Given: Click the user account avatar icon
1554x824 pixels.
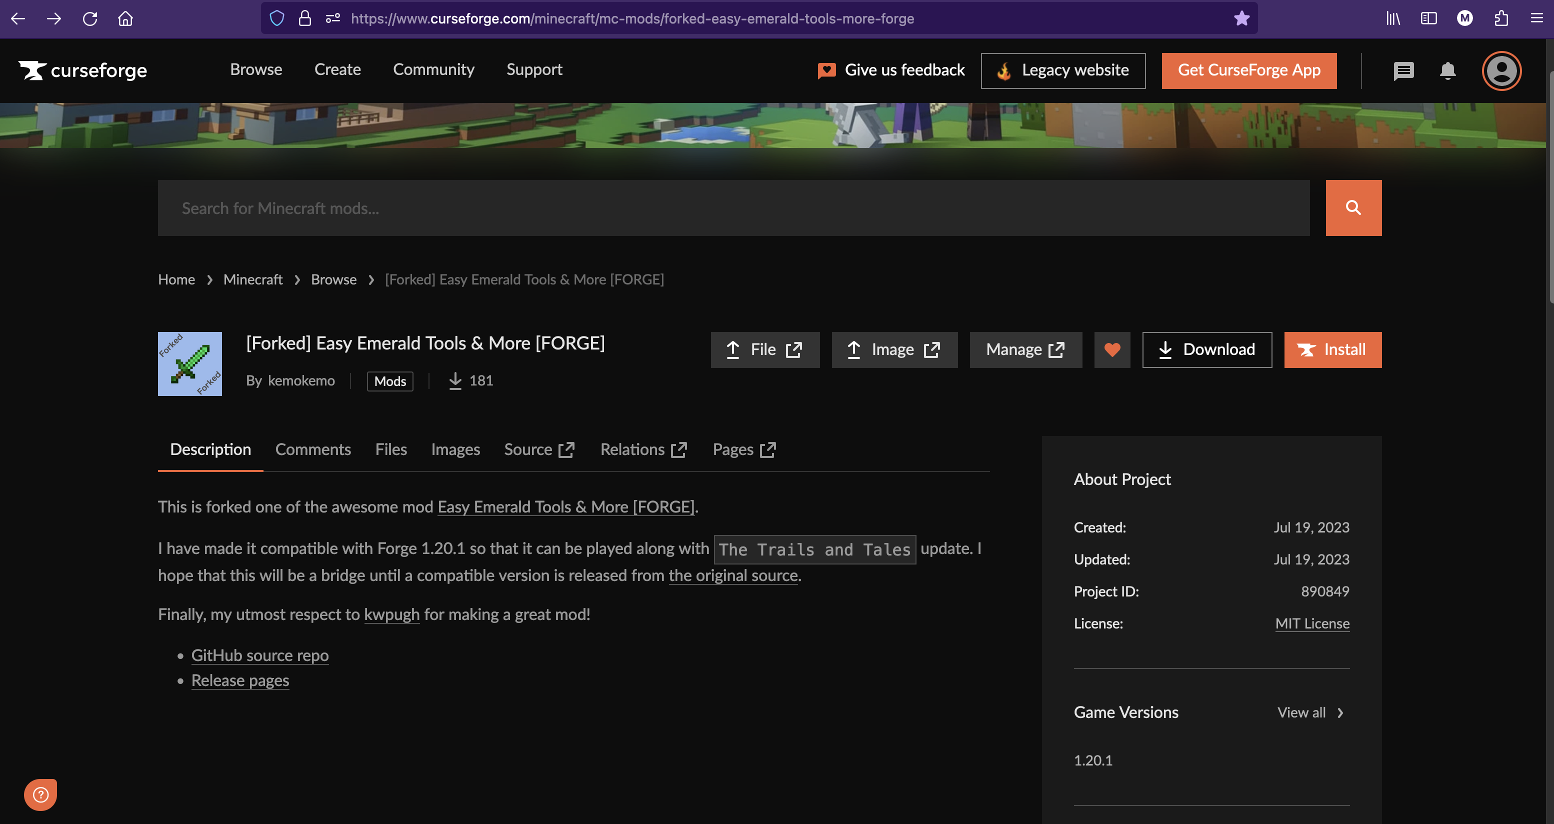Looking at the screenshot, I should click(1501, 71).
